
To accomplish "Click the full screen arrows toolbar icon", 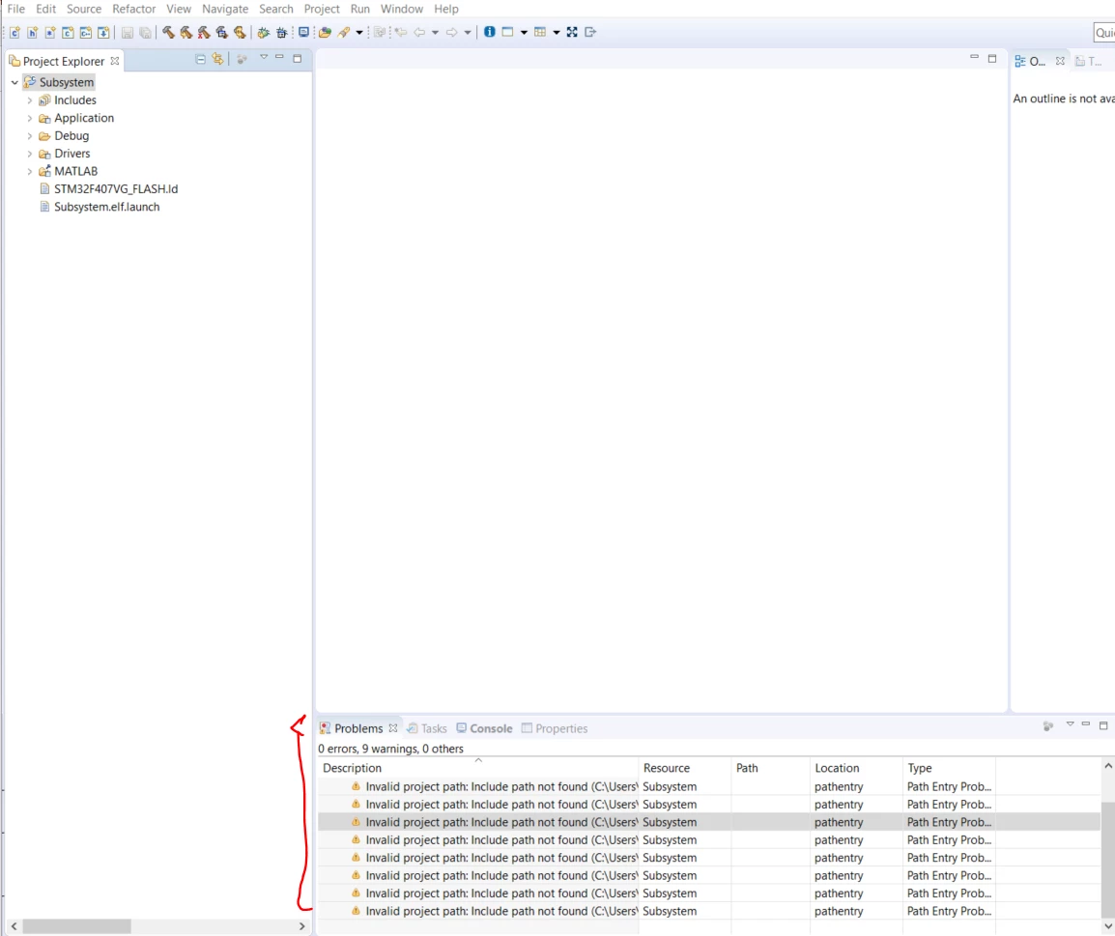I will coord(572,32).
